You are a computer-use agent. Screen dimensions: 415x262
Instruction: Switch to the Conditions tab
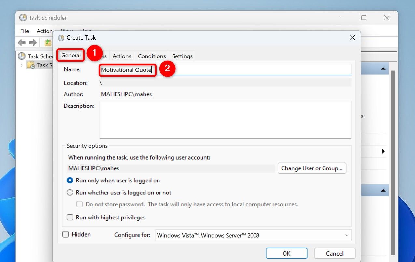[152, 56]
